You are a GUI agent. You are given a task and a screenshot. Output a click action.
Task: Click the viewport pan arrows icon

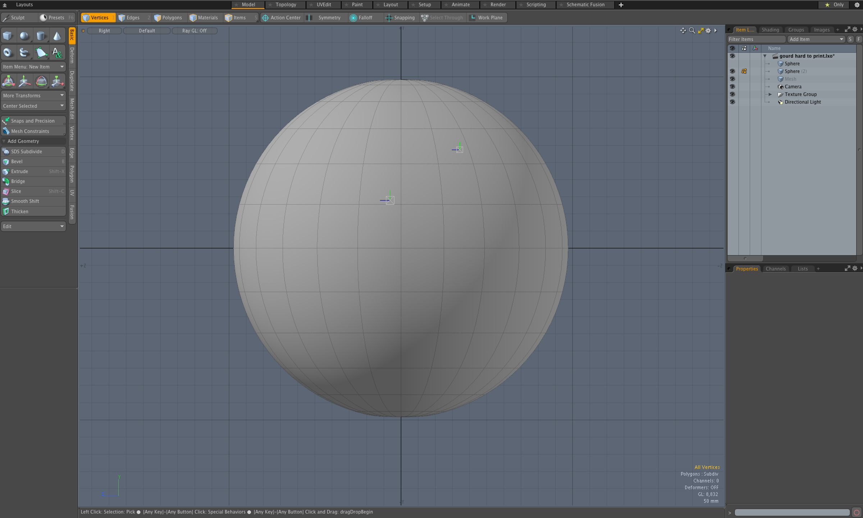coord(683,31)
